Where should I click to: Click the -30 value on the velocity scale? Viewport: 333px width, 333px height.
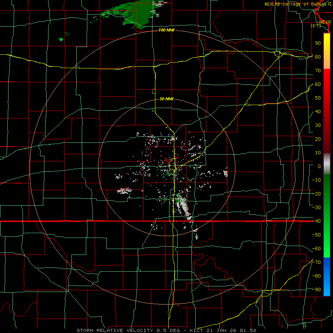[x=316, y=208]
